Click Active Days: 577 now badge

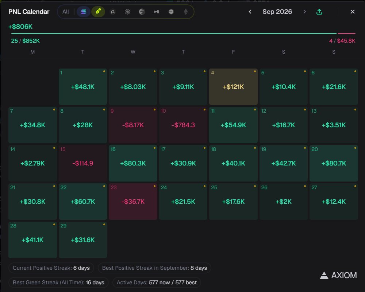[x=157, y=283]
